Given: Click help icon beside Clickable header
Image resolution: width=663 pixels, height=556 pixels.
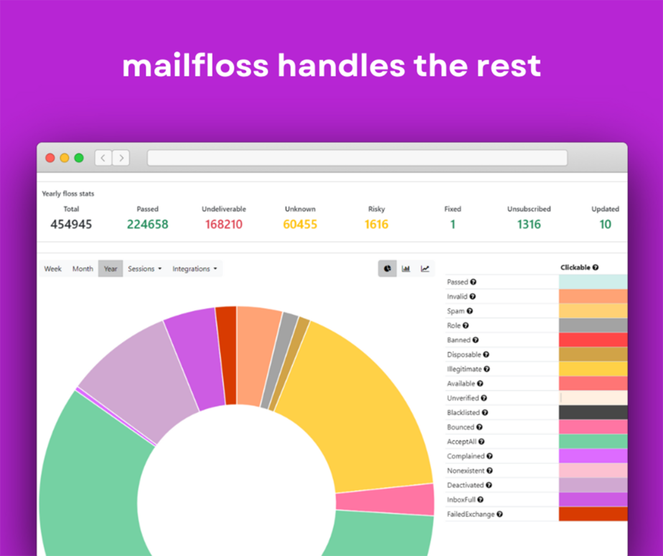Looking at the screenshot, I should [x=596, y=267].
